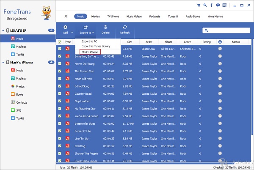Open Photos under Mark's iPhone
Image resolution: width=254 pixels, height=170 pixels.
[20, 86]
